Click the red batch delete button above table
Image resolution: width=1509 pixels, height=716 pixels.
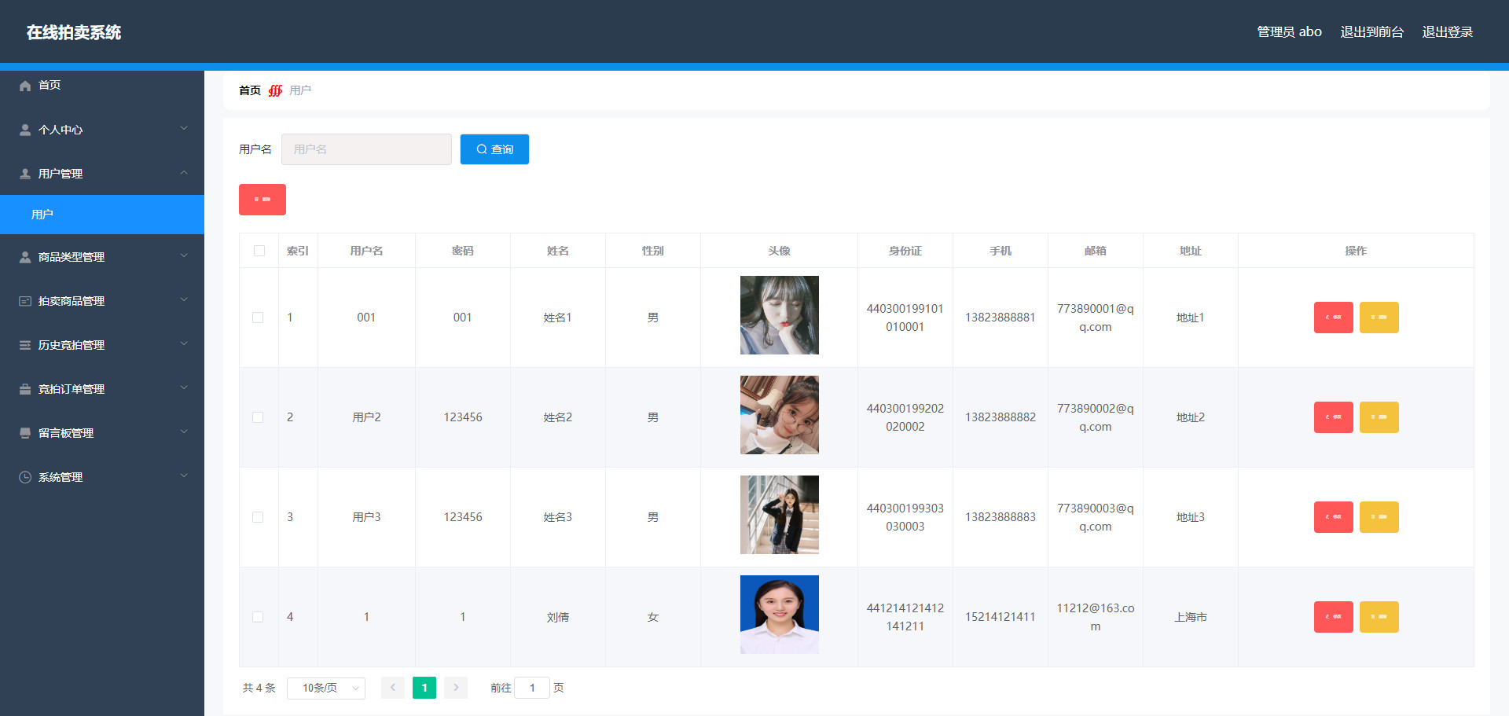pos(263,200)
